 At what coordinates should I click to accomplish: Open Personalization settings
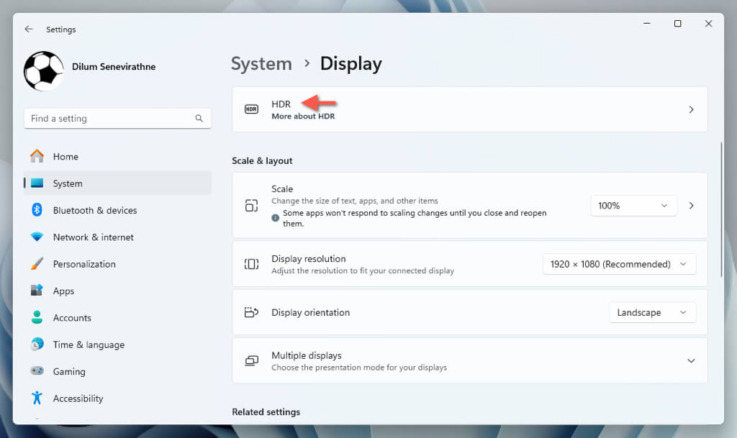click(x=117, y=263)
